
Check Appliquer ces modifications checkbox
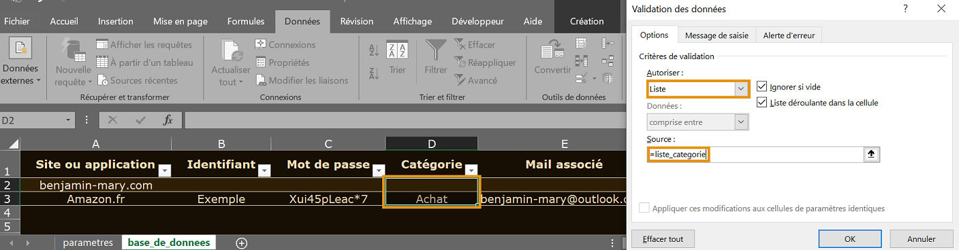pyautogui.click(x=644, y=208)
